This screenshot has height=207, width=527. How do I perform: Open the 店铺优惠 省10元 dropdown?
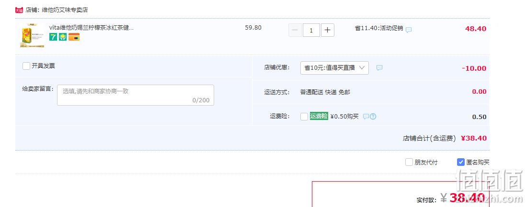[334, 68]
